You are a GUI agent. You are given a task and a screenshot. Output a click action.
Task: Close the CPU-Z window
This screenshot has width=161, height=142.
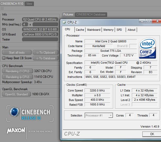157,21
